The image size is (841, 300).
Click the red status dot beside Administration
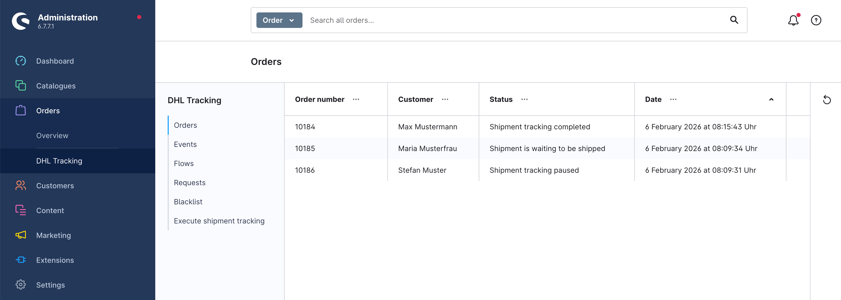[139, 17]
